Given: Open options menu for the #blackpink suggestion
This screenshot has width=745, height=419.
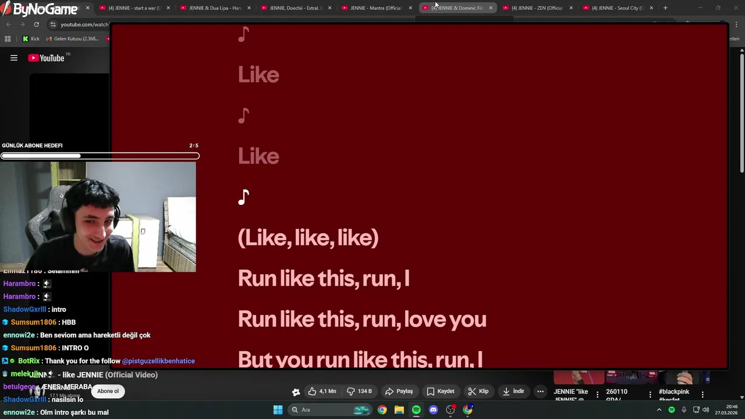Looking at the screenshot, I should point(703,395).
